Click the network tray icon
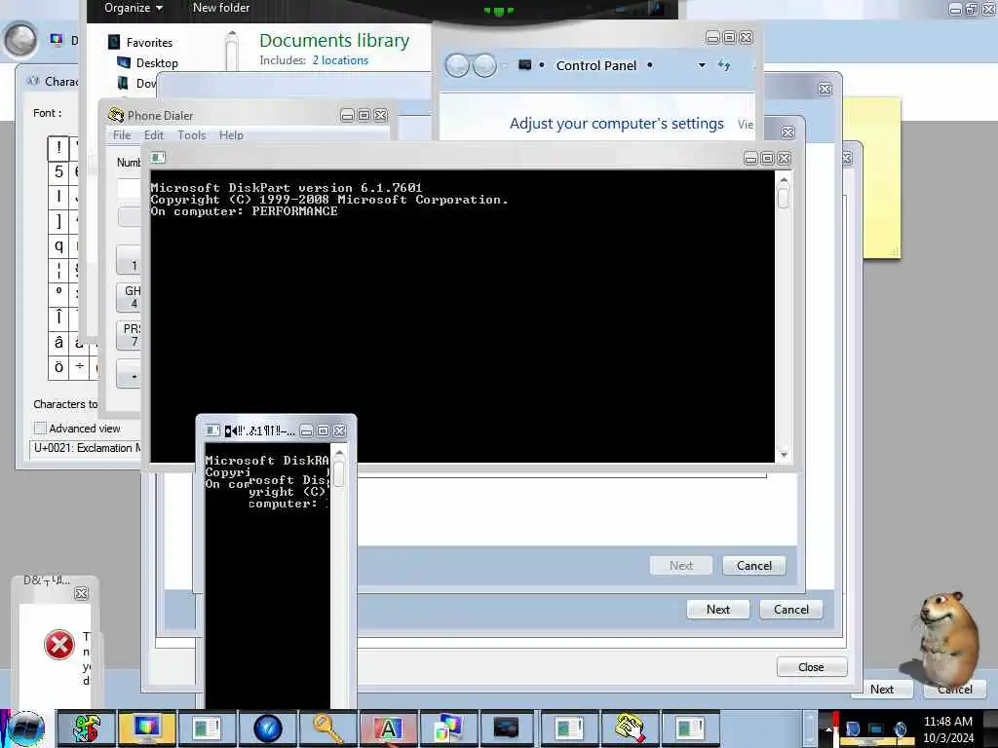 876,729
